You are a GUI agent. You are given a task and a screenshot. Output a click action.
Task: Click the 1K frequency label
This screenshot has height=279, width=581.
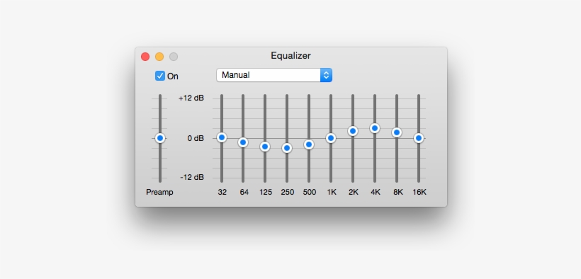(x=332, y=193)
